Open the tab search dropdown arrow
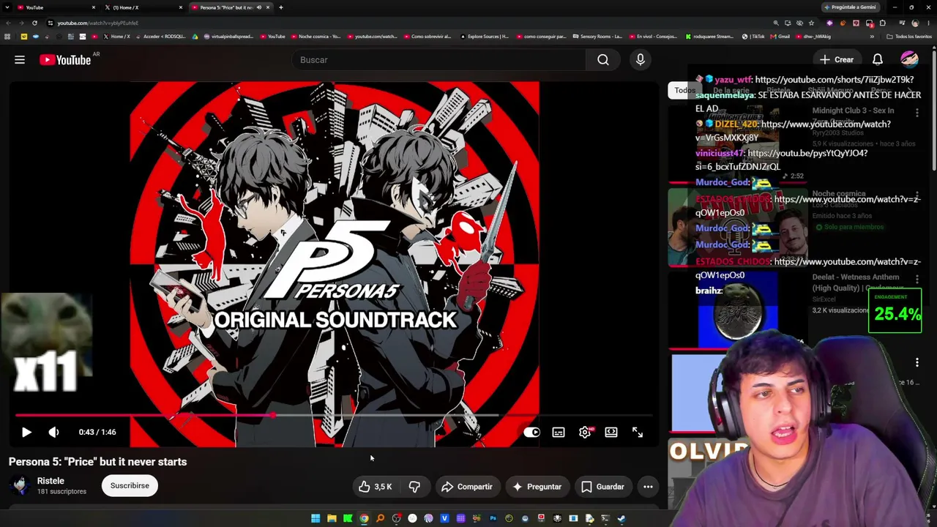Image resolution: width=937 pixels, height=527 pixels. (7, 7)
